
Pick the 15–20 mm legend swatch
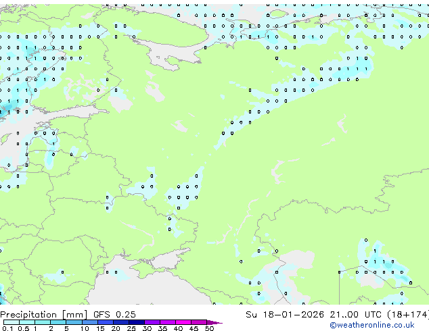(x=105, y=322)
